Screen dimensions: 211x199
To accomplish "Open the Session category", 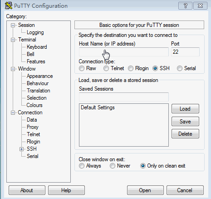I will coord(26,25).
